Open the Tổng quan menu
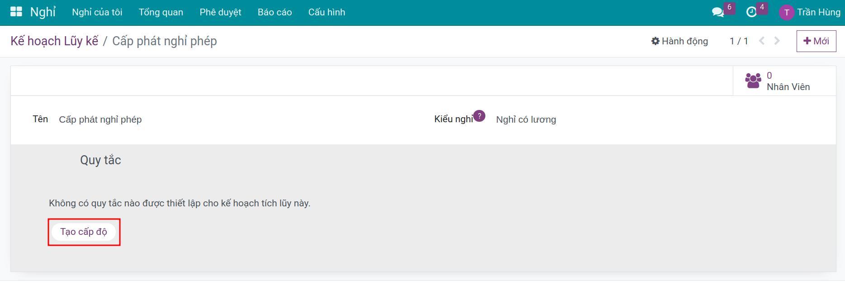This screenshot has width=845, height=286. coord(161,12)
